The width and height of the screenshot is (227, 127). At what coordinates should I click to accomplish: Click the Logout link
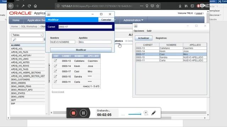point(199,13)
